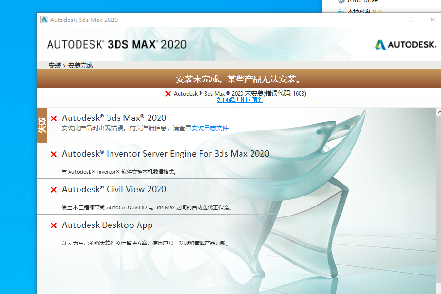441x294 pixels.
Task: Select A360 Drive in the explorer sidebar
Action: point(363,2)
